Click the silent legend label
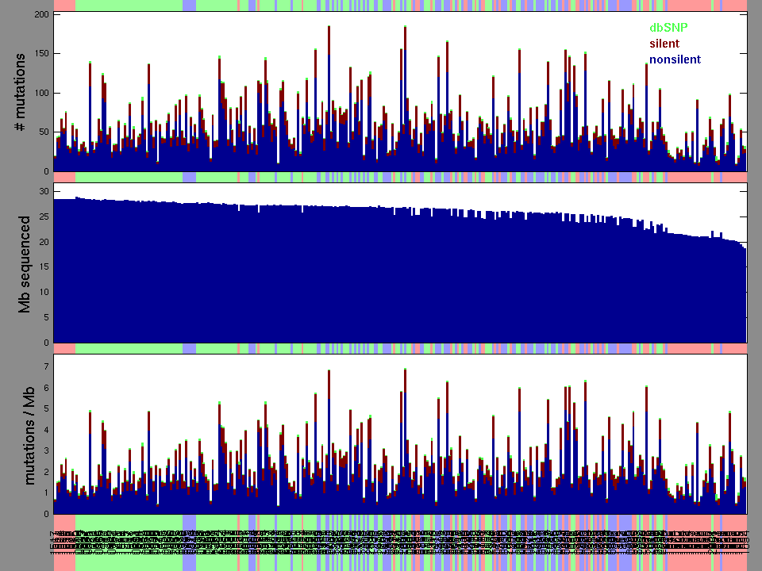 pyautogui.click(x=664, y=44)
